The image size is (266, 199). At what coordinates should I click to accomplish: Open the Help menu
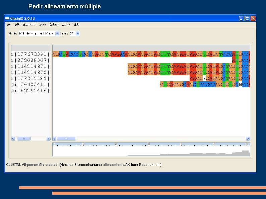click(x=76, y=24)
